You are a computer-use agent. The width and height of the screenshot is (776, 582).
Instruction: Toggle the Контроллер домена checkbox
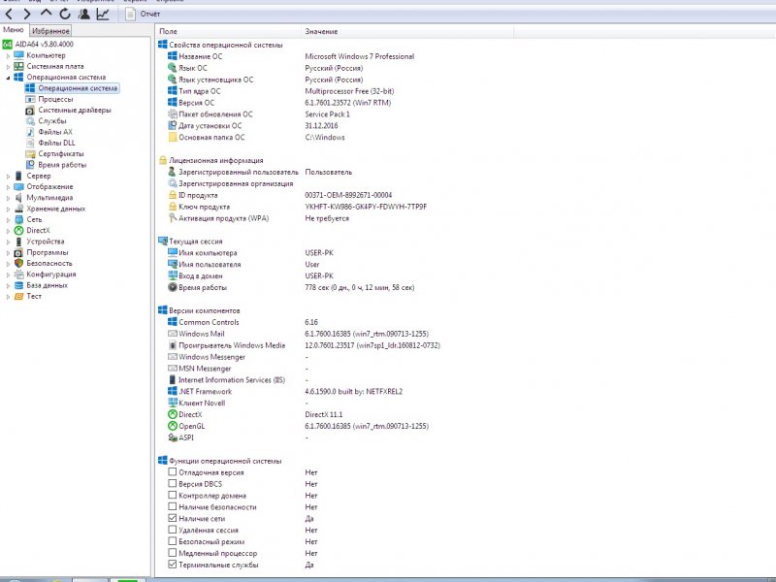click(173, 495)
